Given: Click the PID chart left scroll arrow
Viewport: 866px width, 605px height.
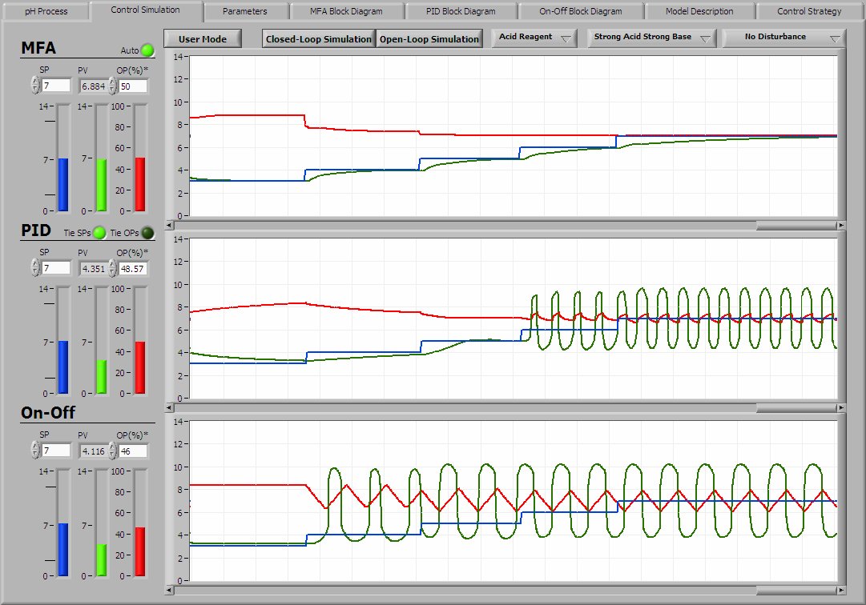Looking at the screenshot, I should pos(169,408).
